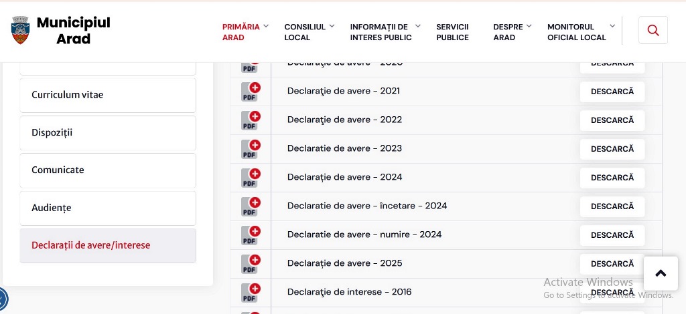Screen dimensions: 686x314
Task: Open the Despre Arad dropdown chevron
Action: pos(529,27)
